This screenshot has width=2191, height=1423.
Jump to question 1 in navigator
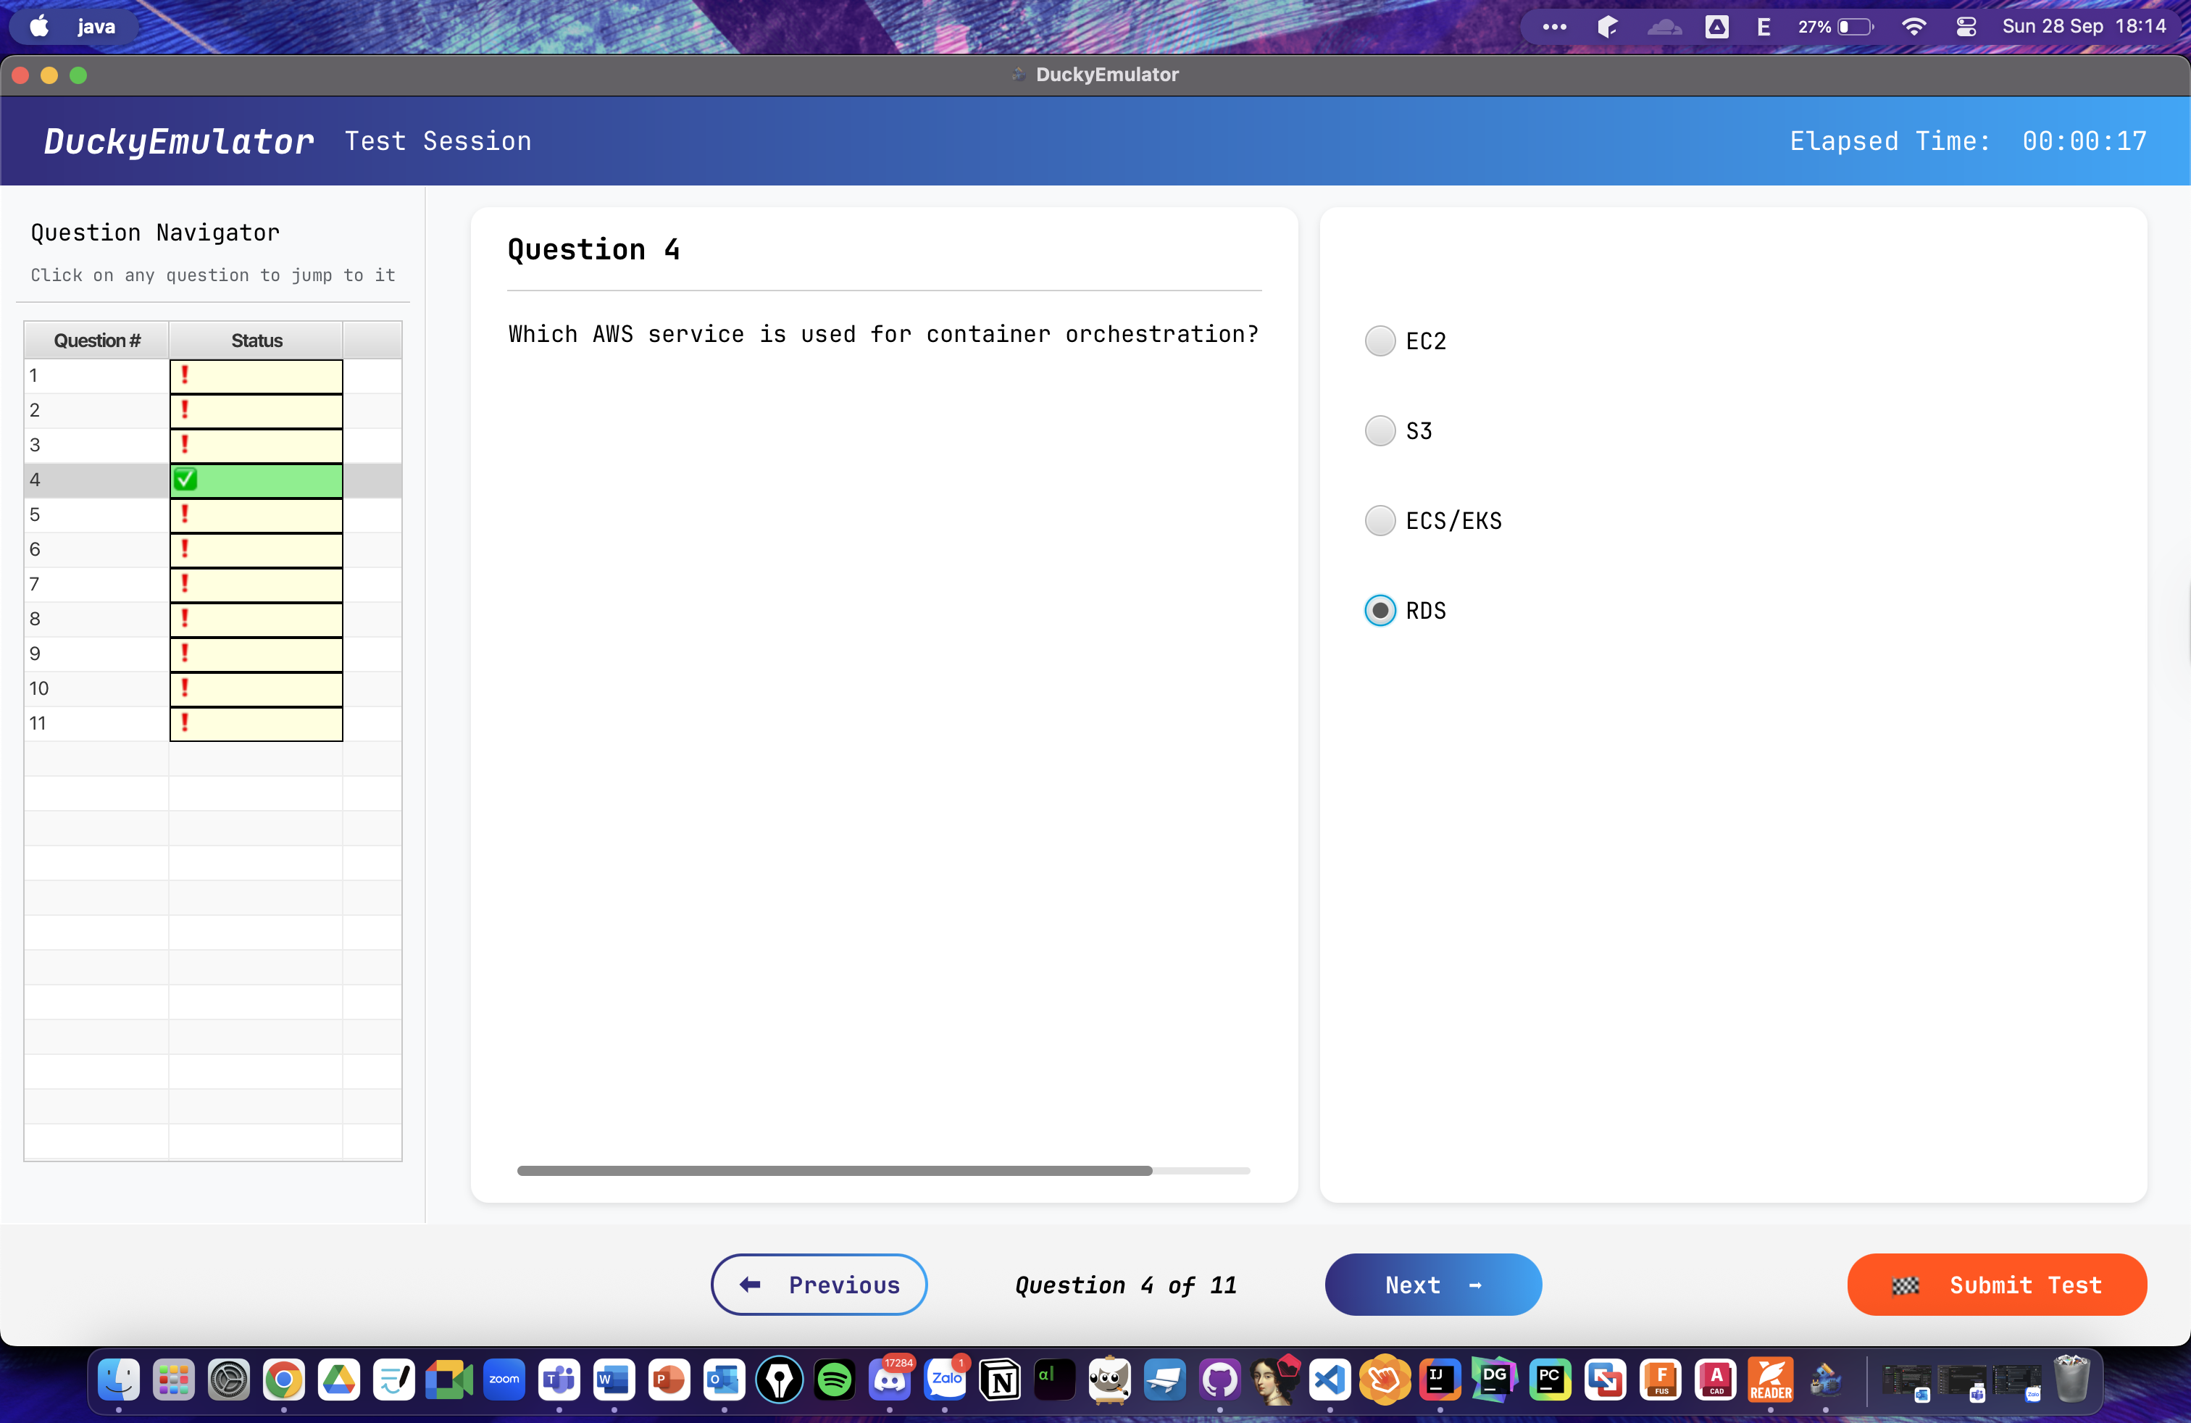tap(213, 375)
